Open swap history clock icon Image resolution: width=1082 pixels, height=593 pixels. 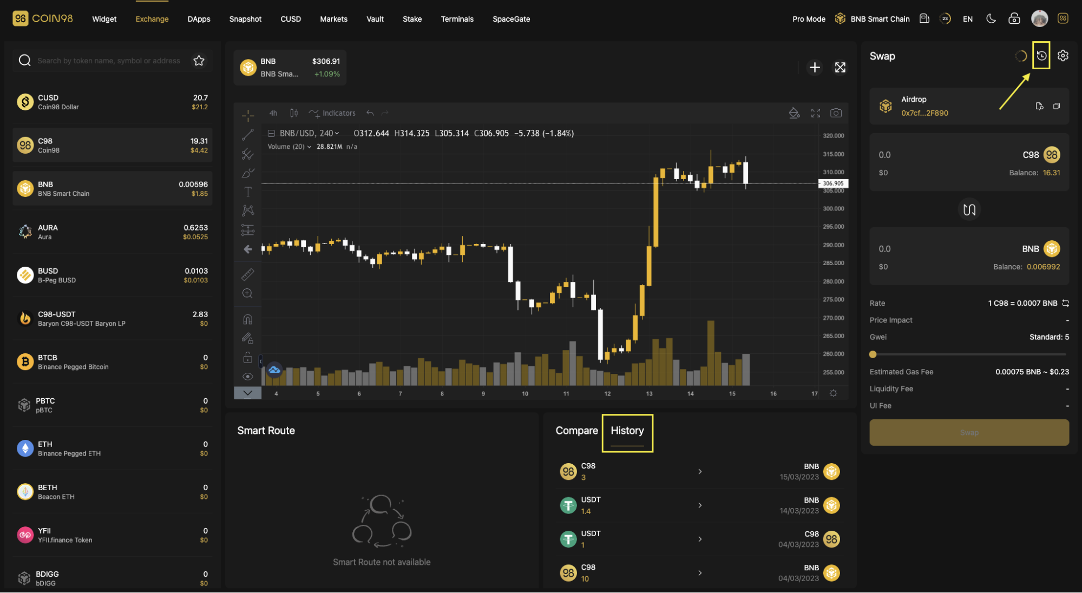click(x=1041, y=56)
